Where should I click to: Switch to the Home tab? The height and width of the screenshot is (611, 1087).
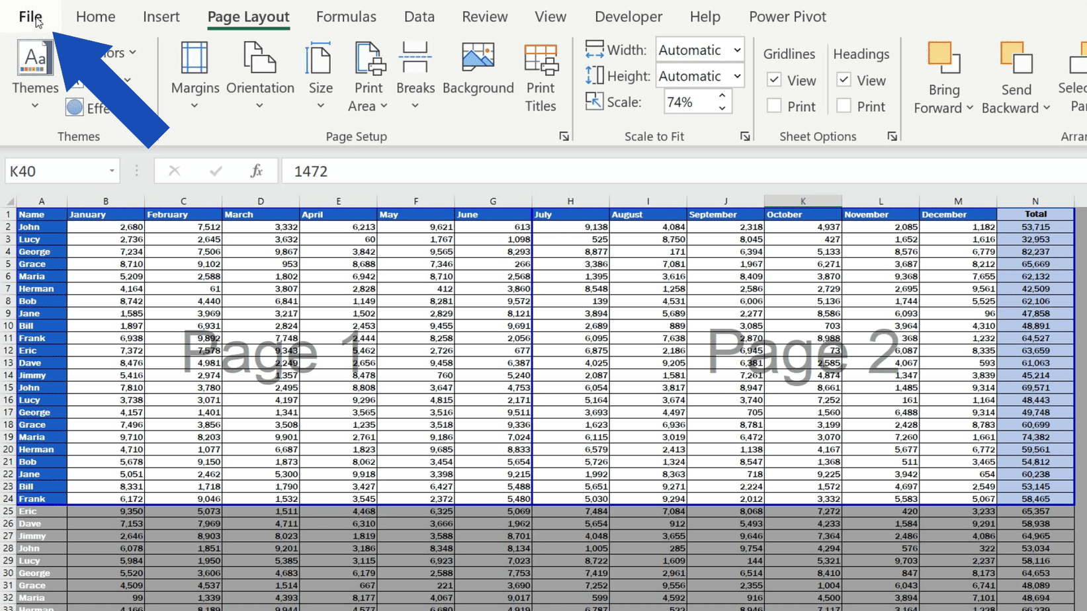95,17
